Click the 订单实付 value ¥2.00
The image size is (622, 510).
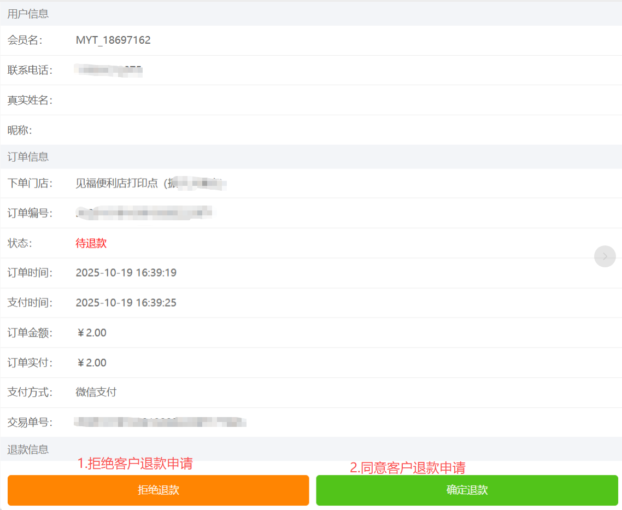click(91, 362)
